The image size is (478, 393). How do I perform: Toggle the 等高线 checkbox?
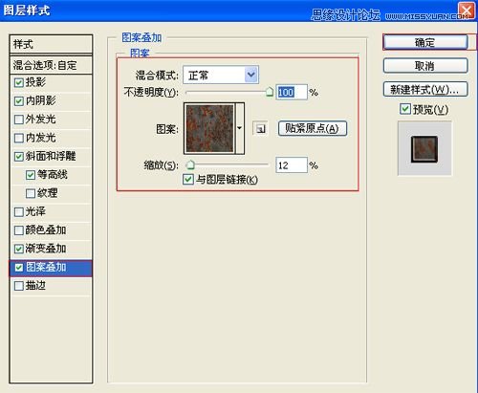click(31, 175)
